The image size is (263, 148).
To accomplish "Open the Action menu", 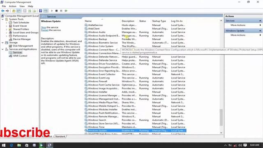I will [13, 6].
